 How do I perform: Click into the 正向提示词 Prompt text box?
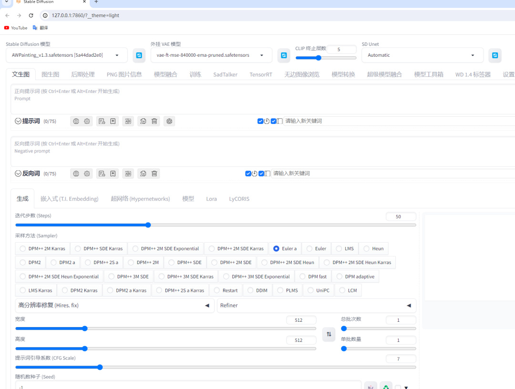(263, 99)
